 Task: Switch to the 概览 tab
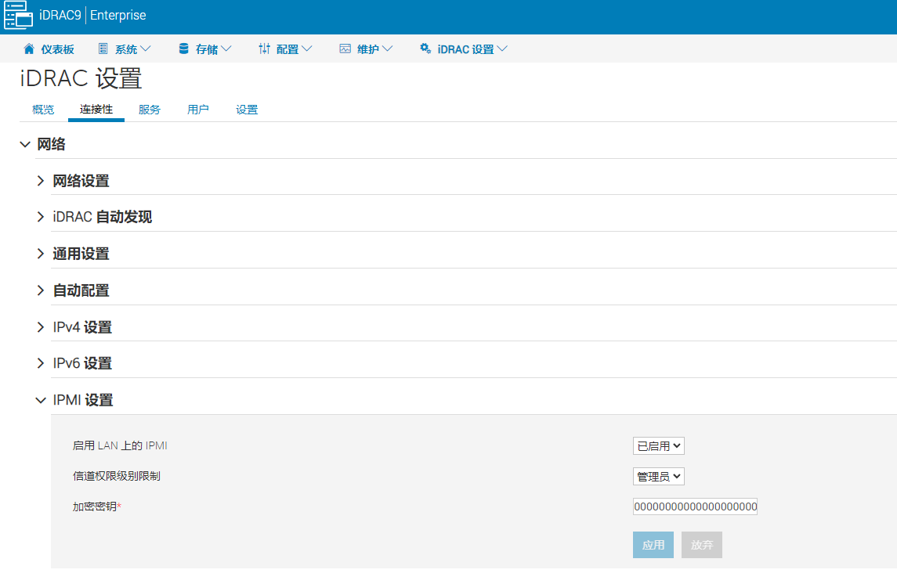coord(43,110)
